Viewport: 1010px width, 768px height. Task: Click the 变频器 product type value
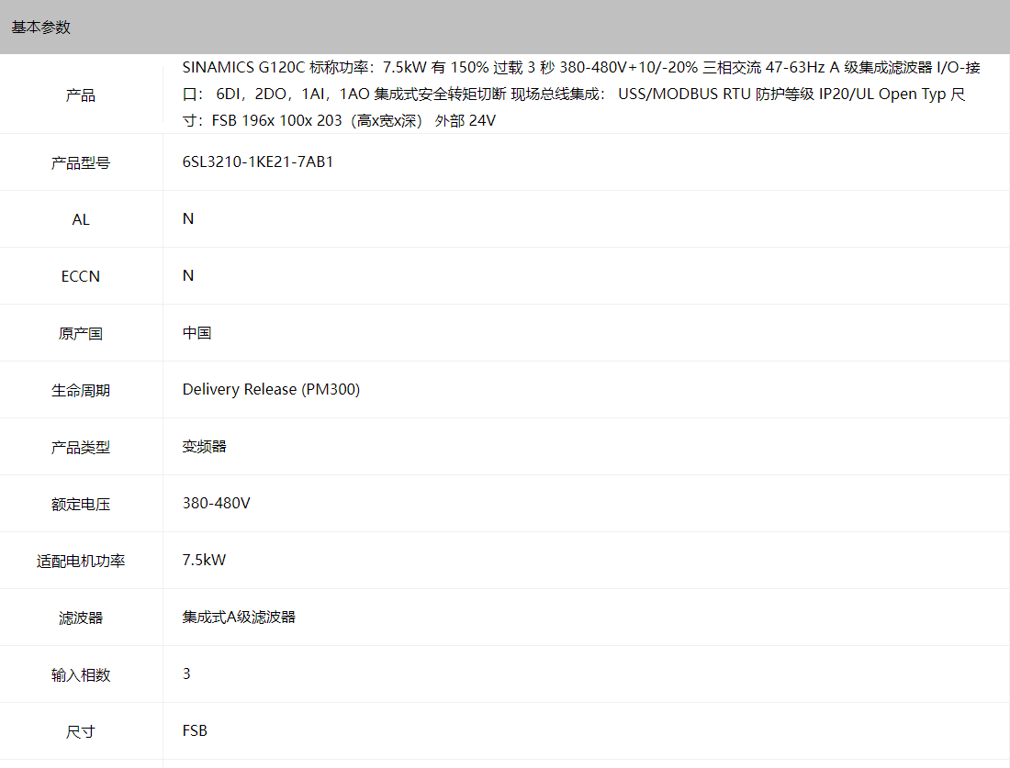tap(204, 446)
